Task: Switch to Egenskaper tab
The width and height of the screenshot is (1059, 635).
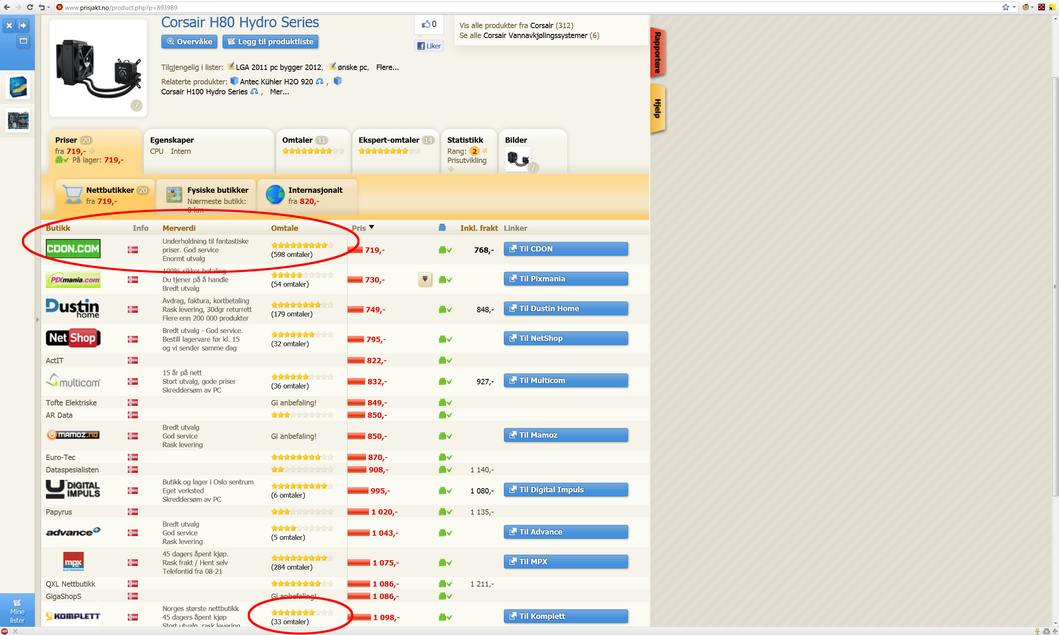Action: pos(209,151)
